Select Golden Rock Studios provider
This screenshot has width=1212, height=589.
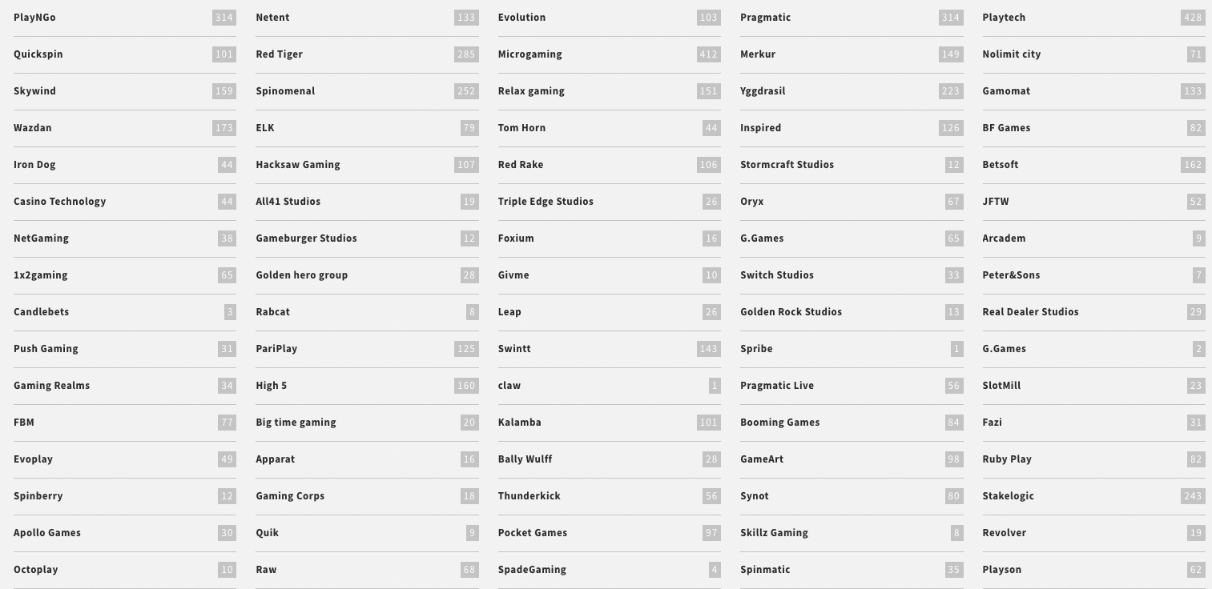[x=852, y=312]
